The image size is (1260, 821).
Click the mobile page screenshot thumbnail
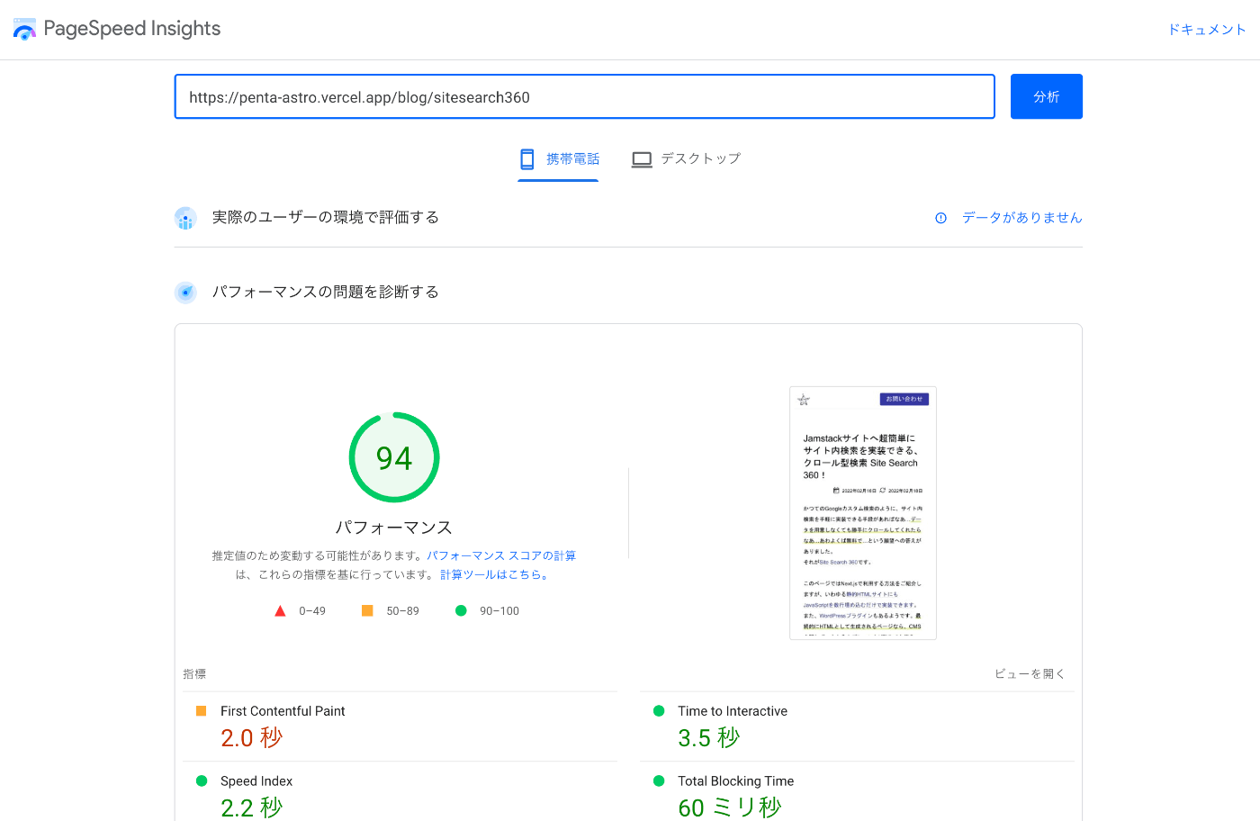pyautogui.click(x=863, y=513)
